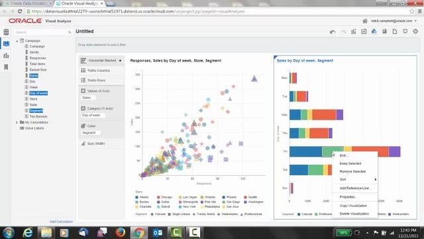424x239 pixels.
Task: Click the Add Visualization chart-plus toolbar icon
Action: pyautogui.click(x=353, y=31)
